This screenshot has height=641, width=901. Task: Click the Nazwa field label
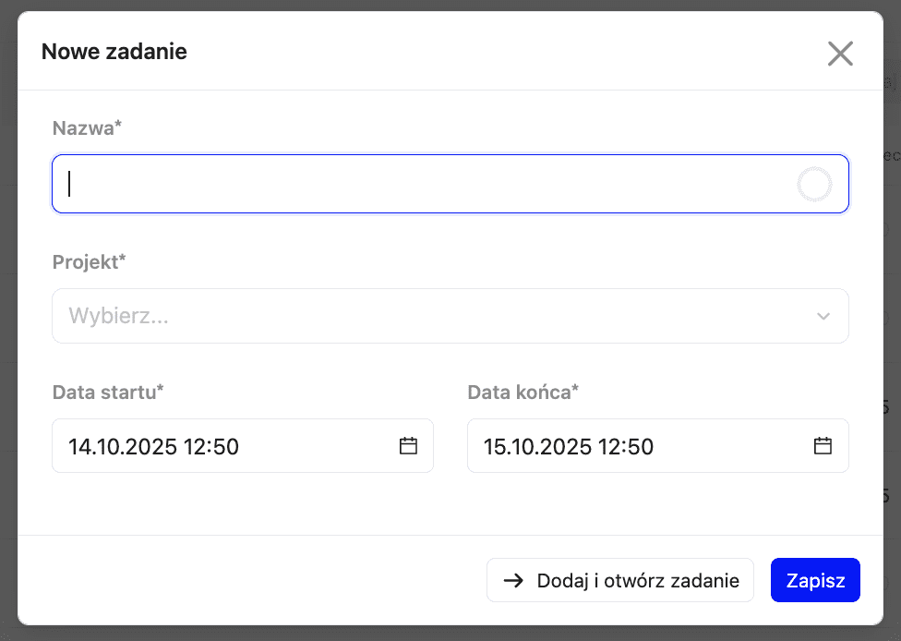click(x=87, y=128)
